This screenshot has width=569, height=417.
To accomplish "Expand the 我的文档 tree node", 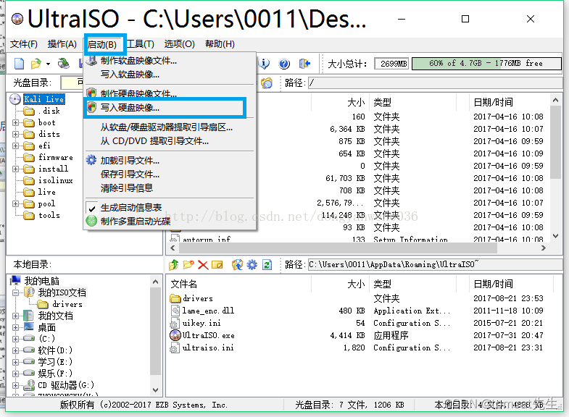I will point(15,316).
